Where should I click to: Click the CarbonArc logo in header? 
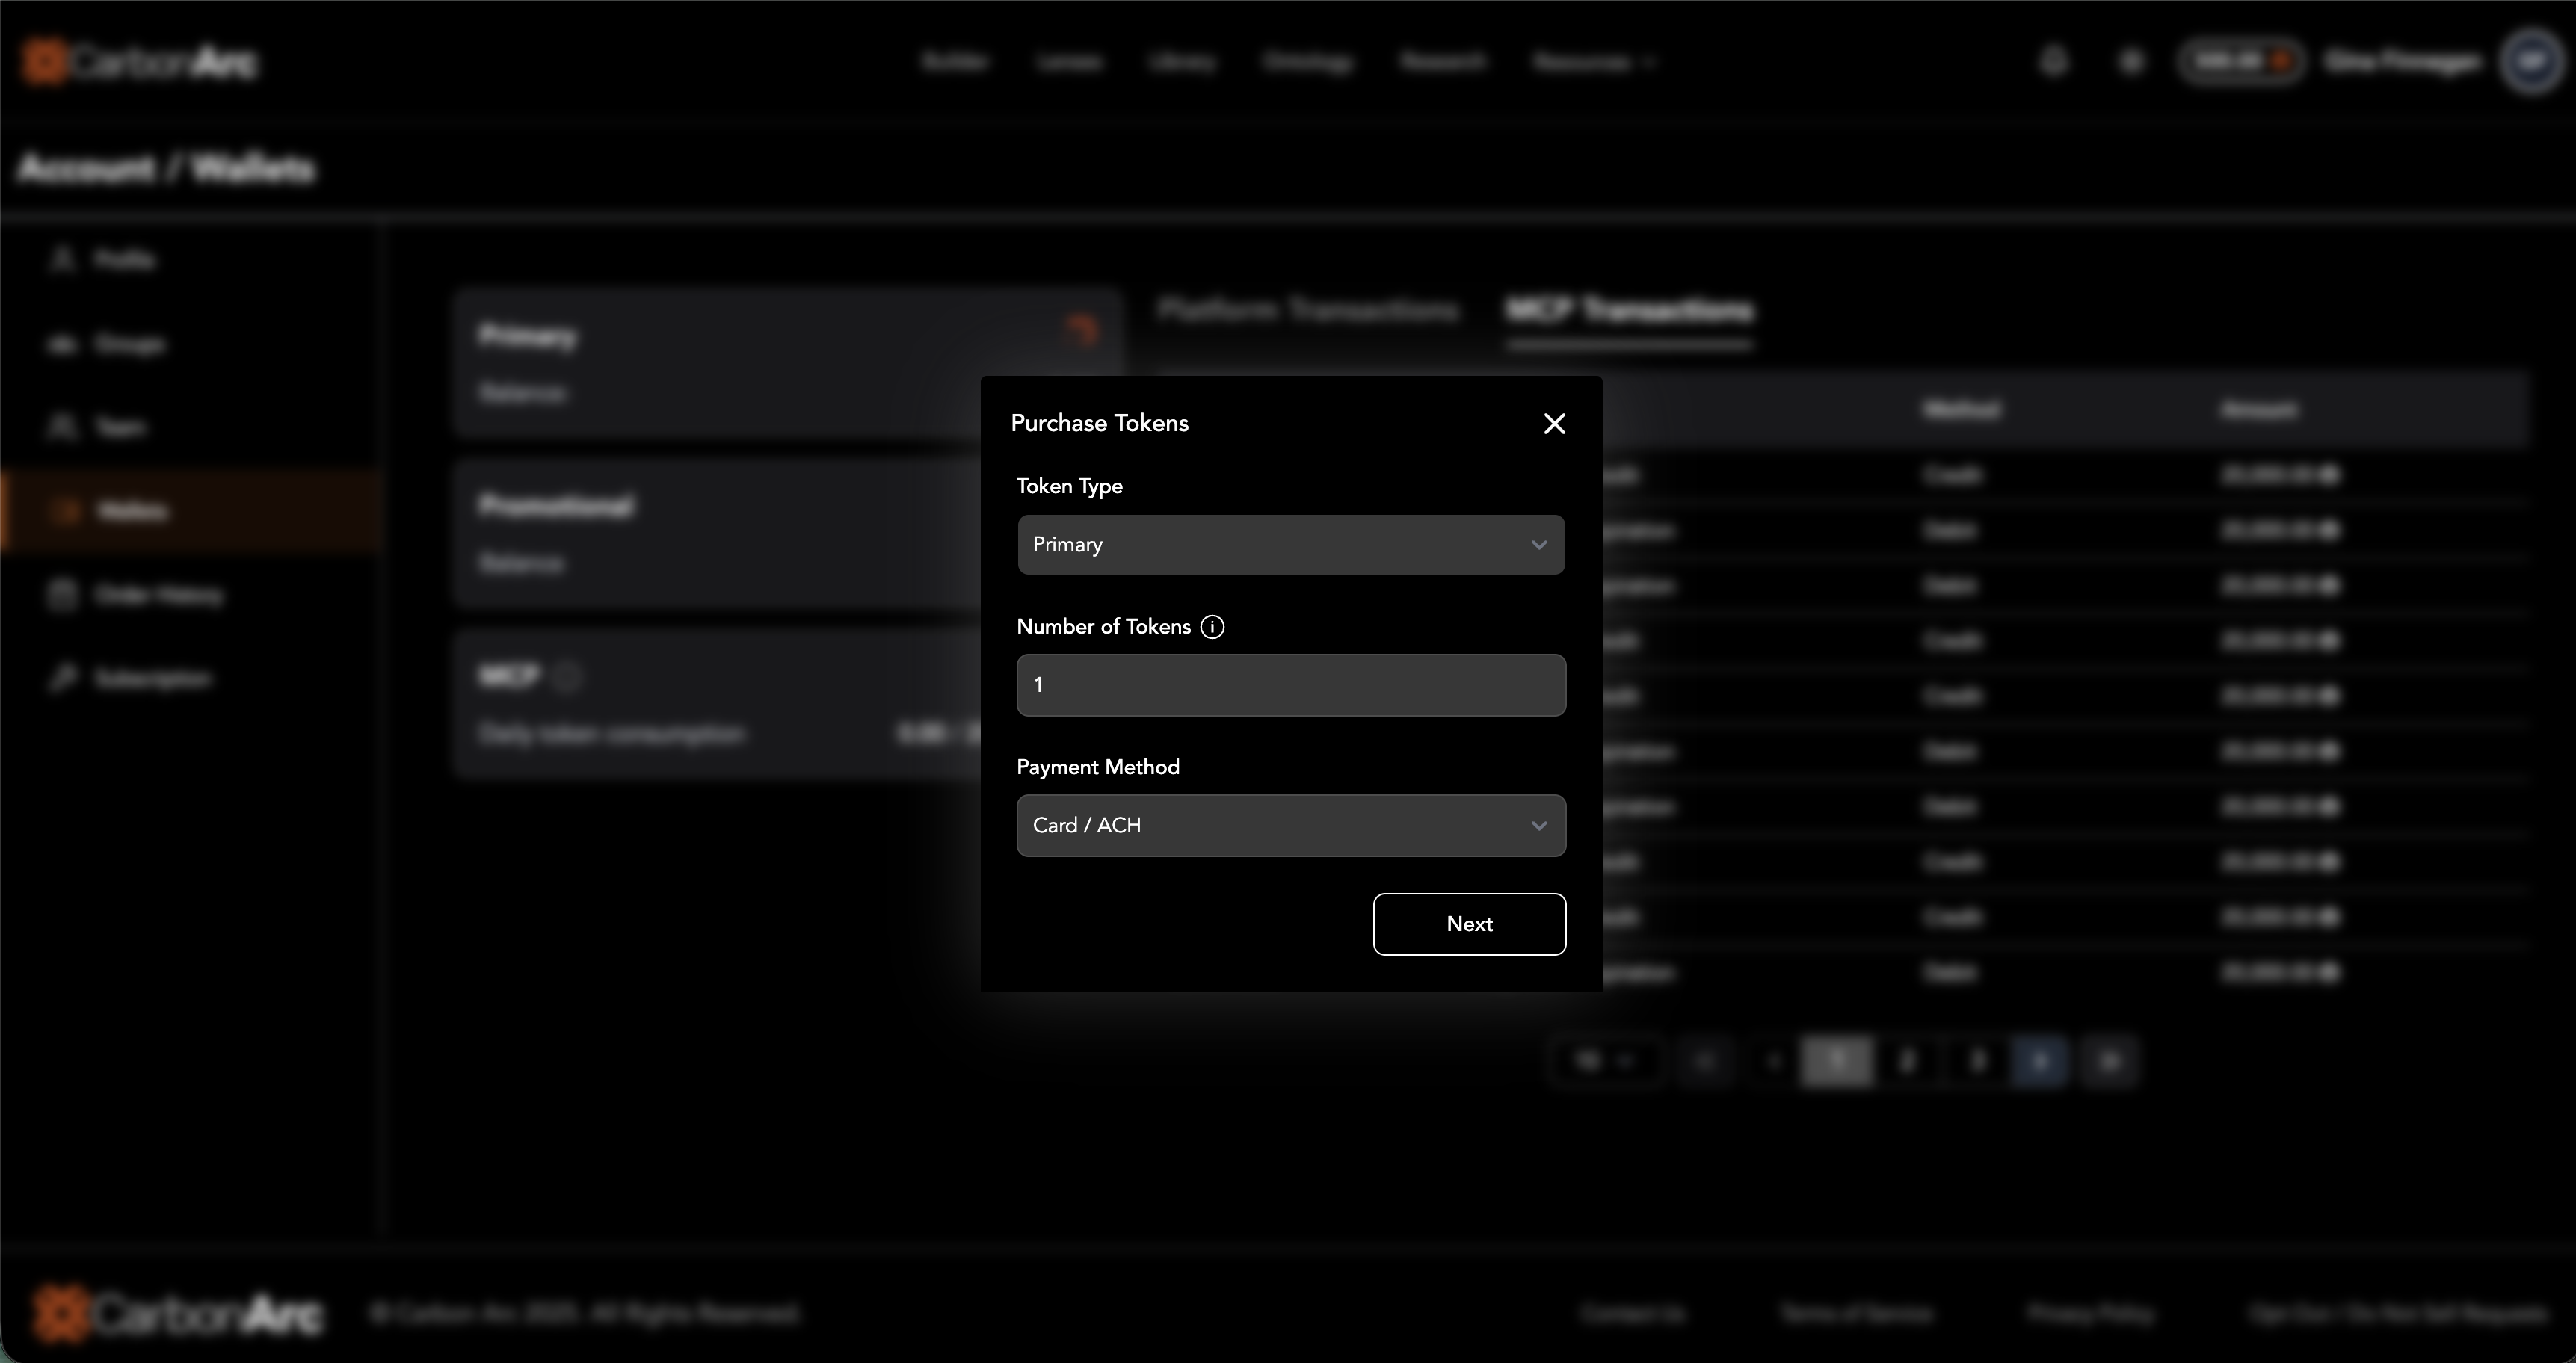point(140,62)
